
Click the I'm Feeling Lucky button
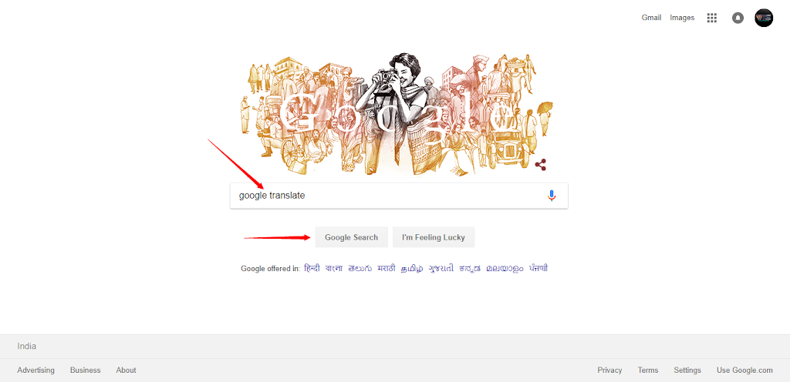pos(434,237)
